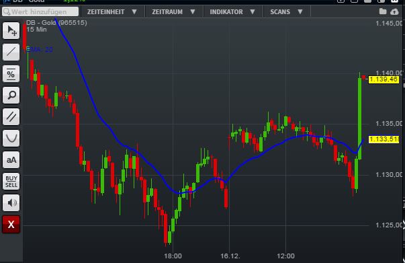Click the 1.145,00 price axis label
The image size is (405, 263).
(389, 24)
